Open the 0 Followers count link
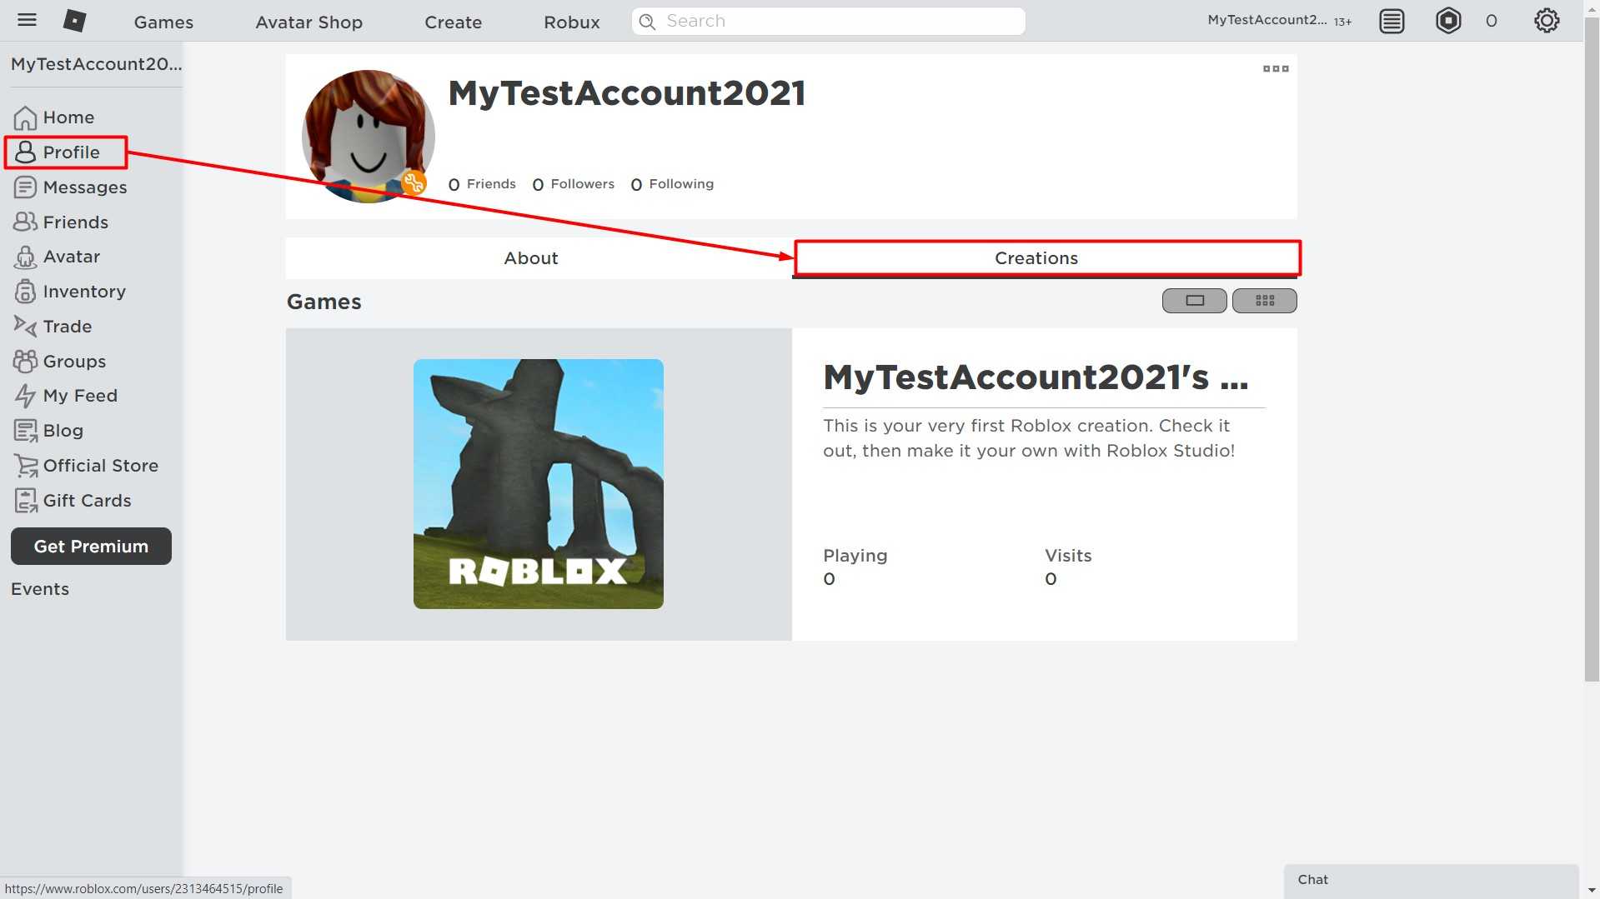Image resolution: width=1600 pixels, height=899 pixels. click(573, 184)
